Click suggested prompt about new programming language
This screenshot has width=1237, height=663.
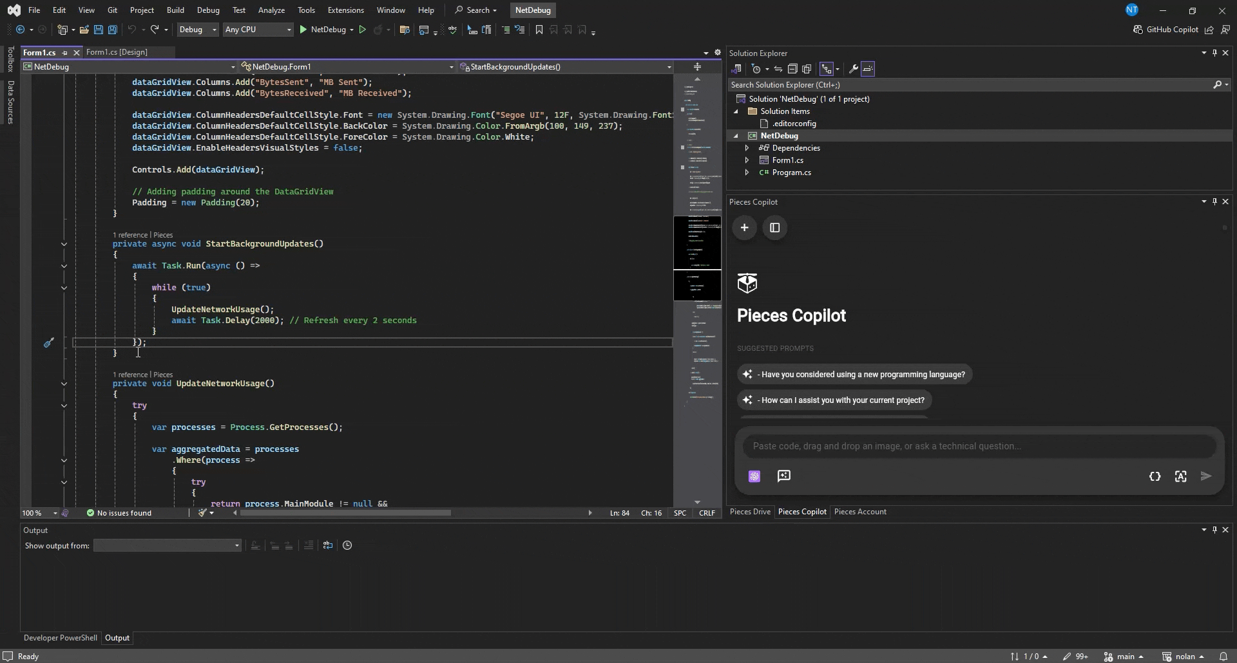click(854, 375)
